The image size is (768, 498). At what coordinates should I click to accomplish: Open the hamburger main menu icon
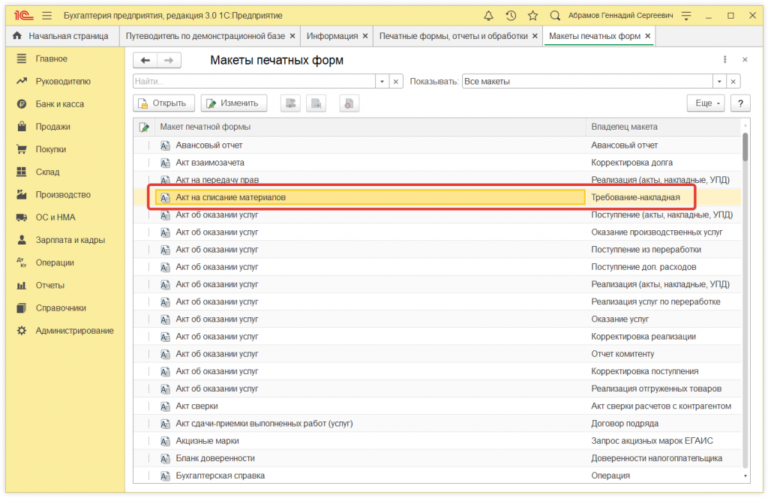[x=47, y=15]
